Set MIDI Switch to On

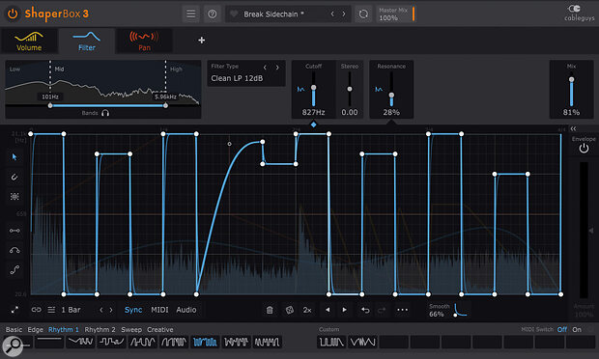[577, 329]
